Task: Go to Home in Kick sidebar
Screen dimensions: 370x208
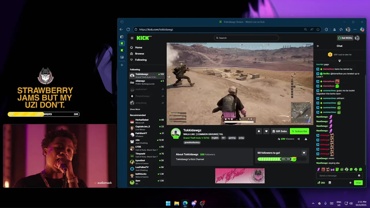Action: [136, 47]
